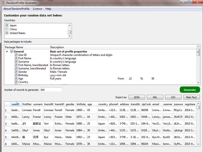Image resolution: width=203 pixels, height=152 pixels.
Task: Toggle the United States checkbox
Action: coord(7,33)
